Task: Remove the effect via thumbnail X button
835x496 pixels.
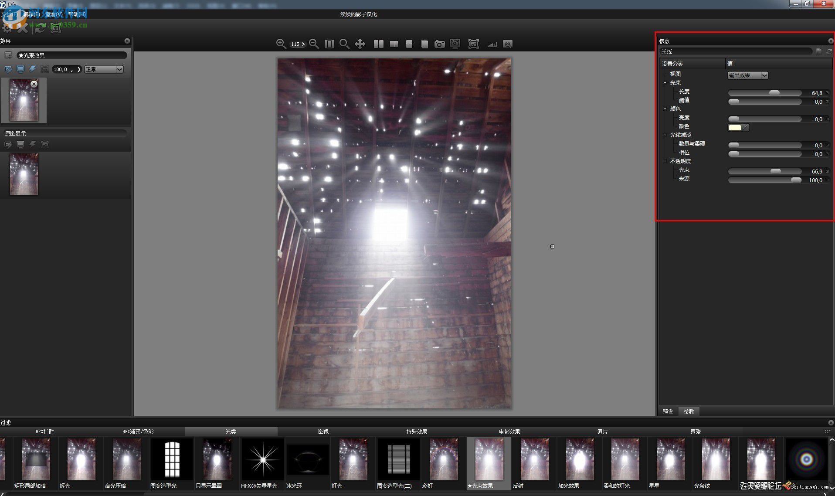Action: [x=34, y=84]
